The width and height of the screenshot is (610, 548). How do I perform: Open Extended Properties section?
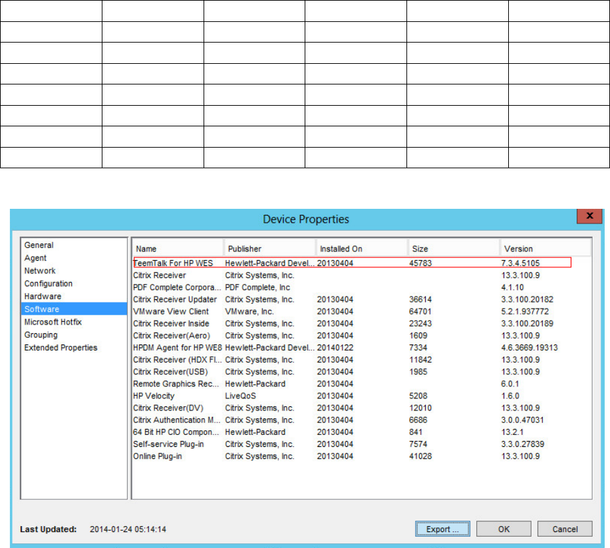61,348
